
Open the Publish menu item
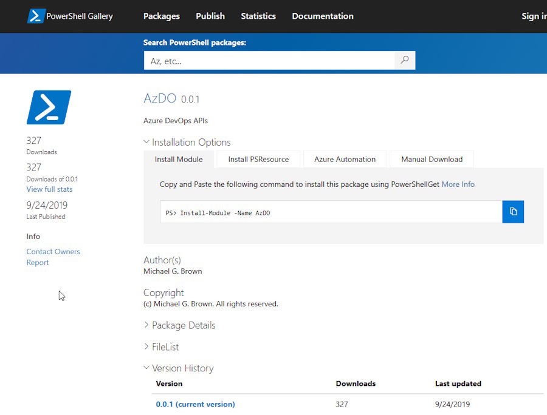pyautogui.click(x=210, y=16)
